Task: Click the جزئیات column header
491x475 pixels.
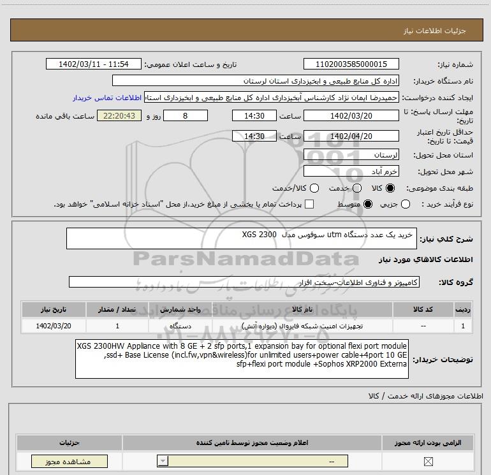Action: click(x=70, y=442)
